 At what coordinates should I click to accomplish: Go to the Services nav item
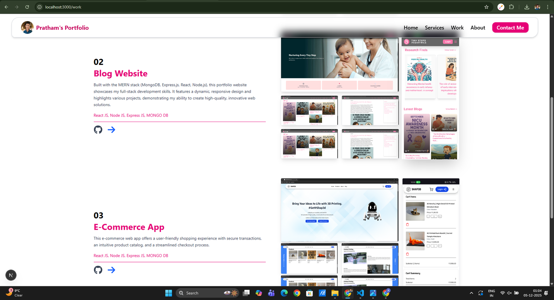(x=434, y=28)
